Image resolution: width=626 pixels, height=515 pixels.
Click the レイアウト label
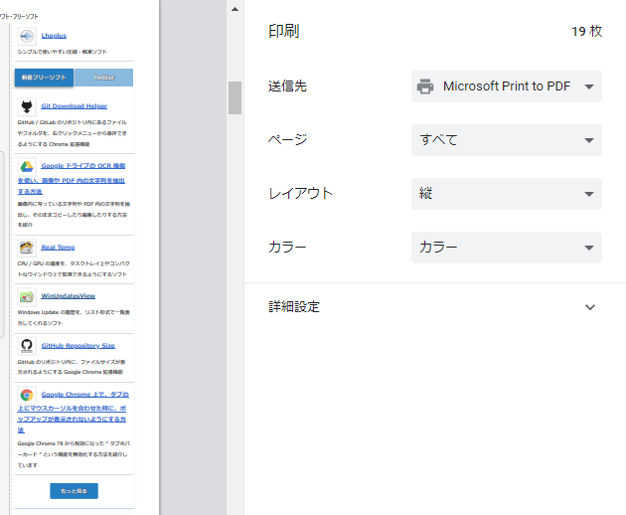click(300, 194)
